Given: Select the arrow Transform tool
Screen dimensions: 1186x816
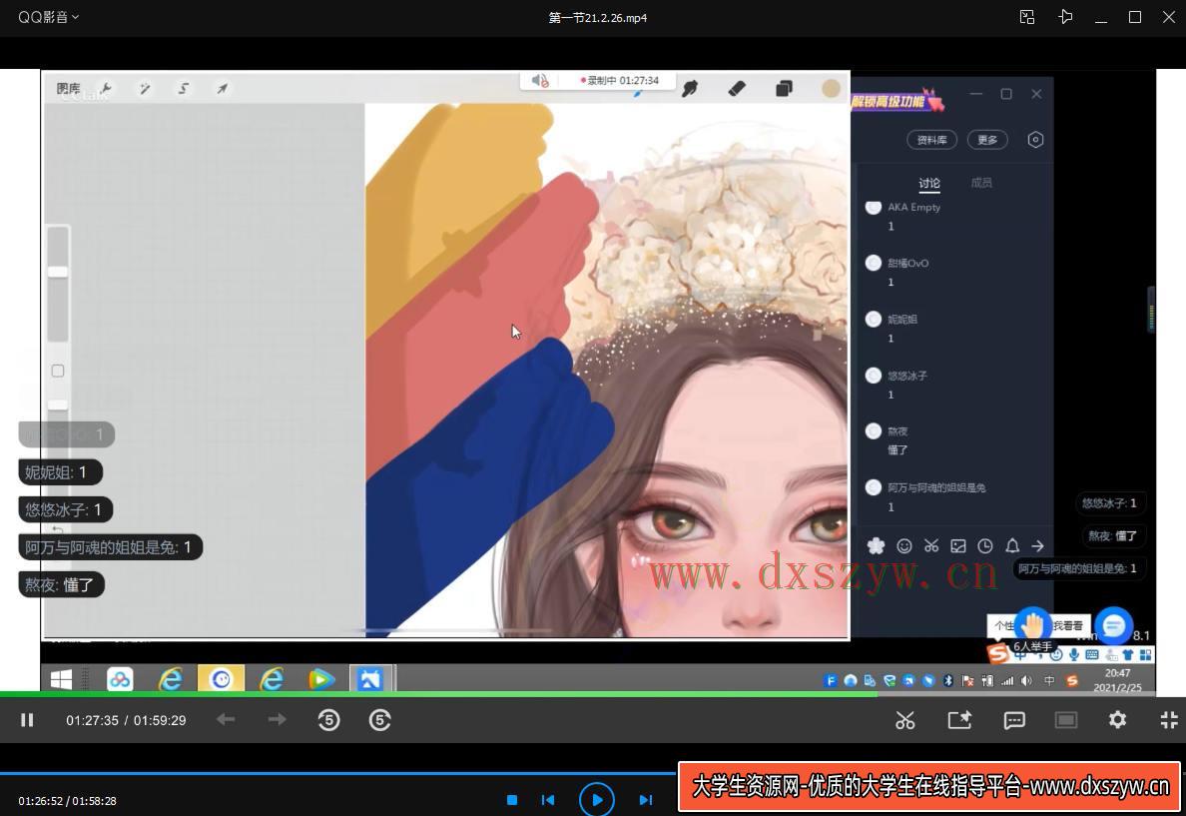Looking at the screenshot, I should tap(222, 89).
